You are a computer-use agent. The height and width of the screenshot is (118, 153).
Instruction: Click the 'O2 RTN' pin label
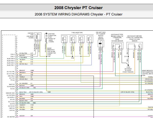12,104
